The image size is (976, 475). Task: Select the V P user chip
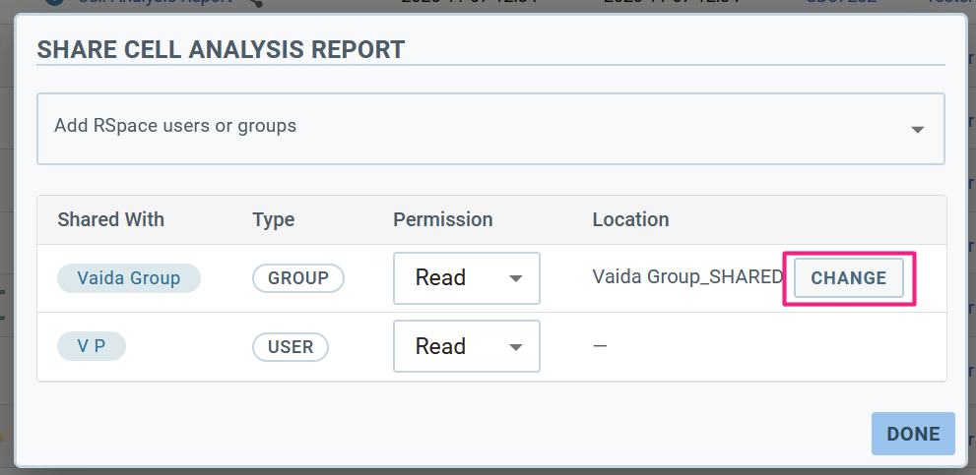pos(92,346)
